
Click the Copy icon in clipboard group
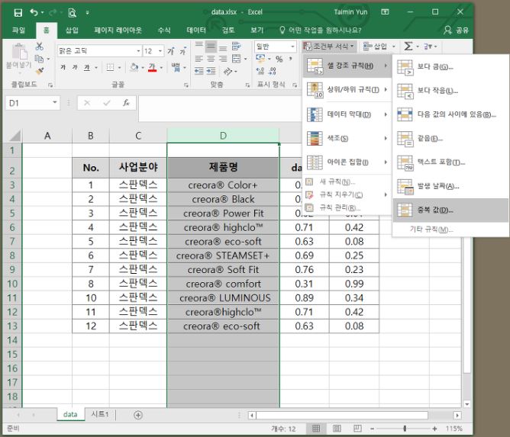[39, 59]
